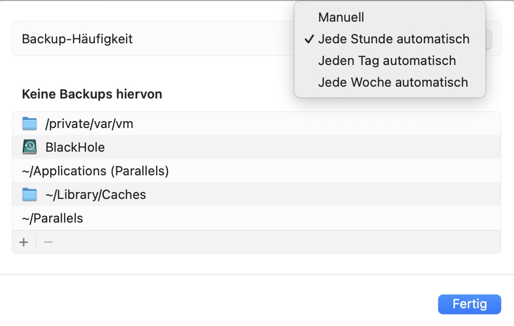Confirm settings with the Fertig button

click(x=469, y=304)
